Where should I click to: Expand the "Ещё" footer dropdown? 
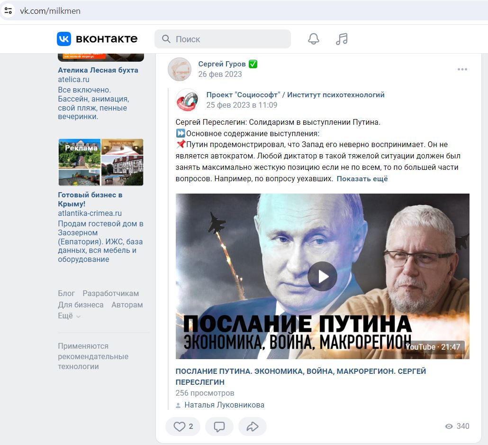[69, 315]
